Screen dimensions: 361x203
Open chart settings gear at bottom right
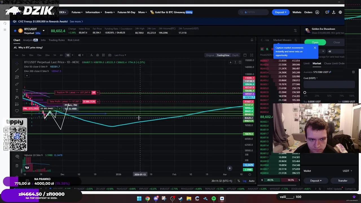coord(250,175)
